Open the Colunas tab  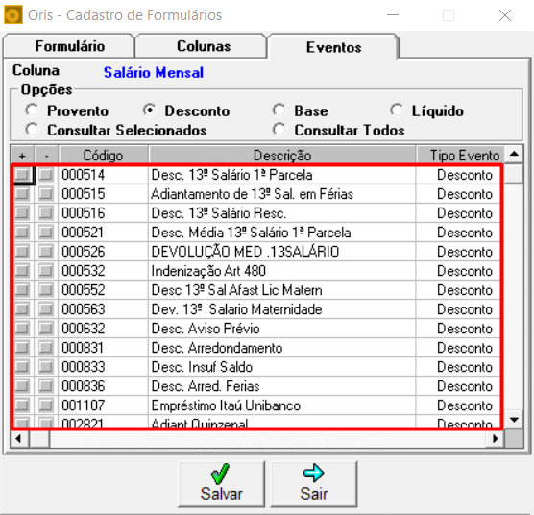click(x=204, y=46)
